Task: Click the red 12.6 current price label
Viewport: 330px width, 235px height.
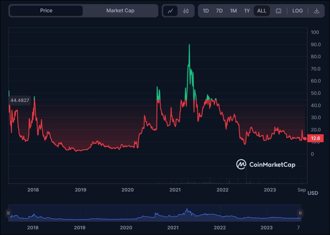Action: (x=315, y=138)
